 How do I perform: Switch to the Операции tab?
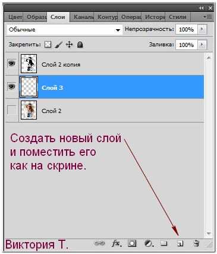click(130, 17)
